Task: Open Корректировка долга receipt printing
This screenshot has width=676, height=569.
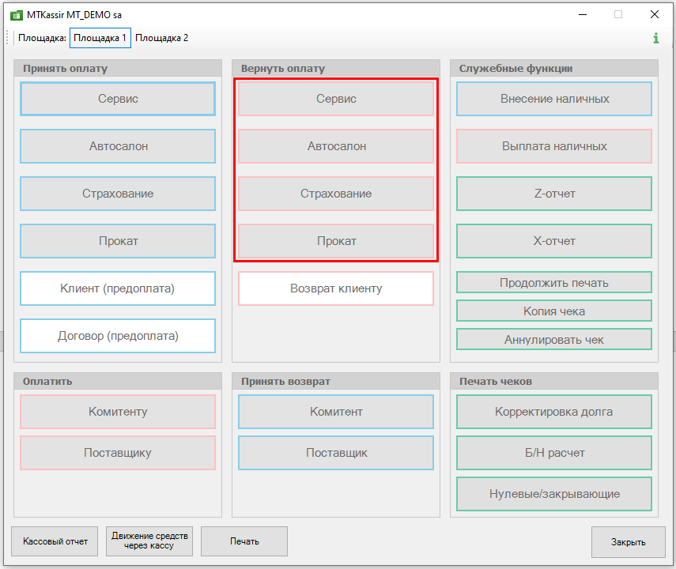Action: [x=554, y=412]
